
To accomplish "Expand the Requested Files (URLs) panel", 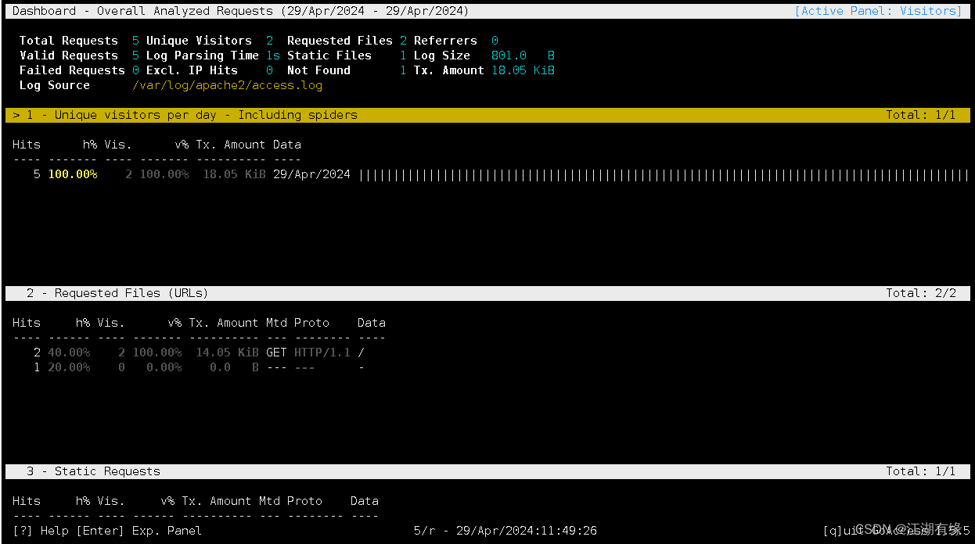I will (x=117, y=292).
